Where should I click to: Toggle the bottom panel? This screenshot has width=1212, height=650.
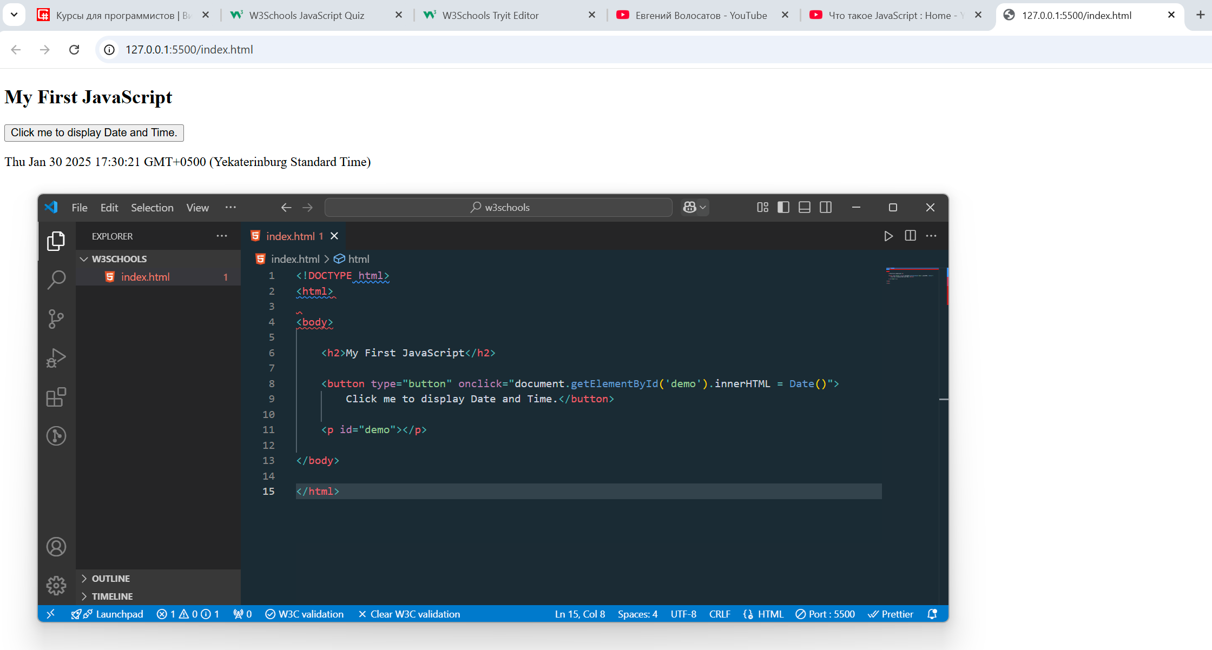coord(805,207)
